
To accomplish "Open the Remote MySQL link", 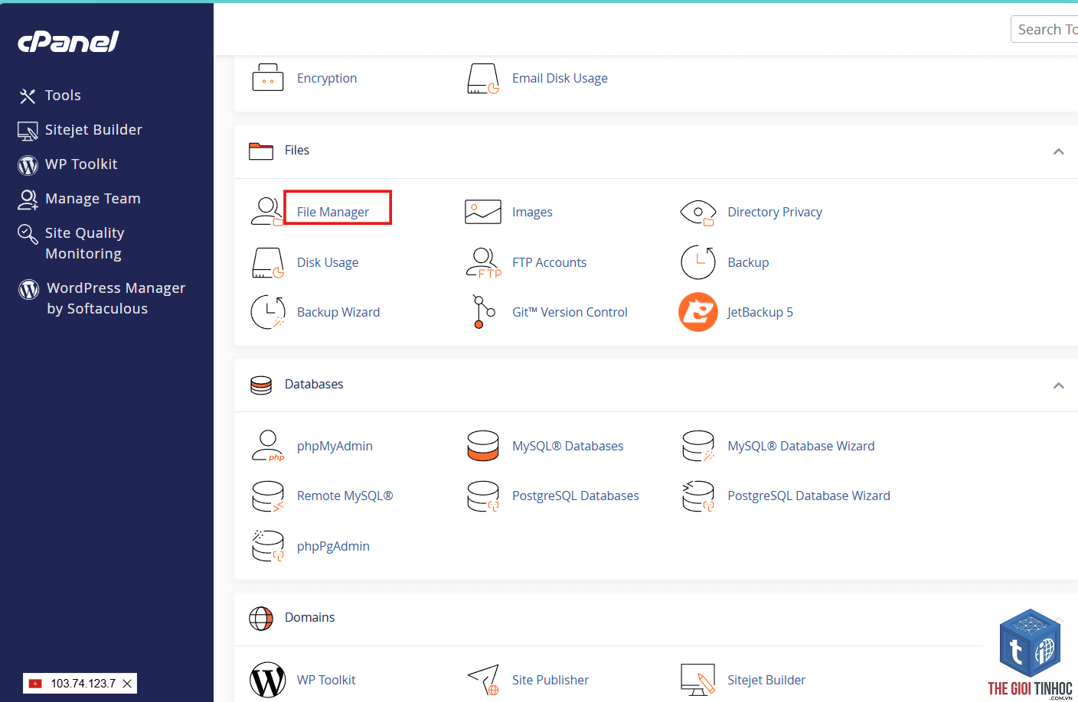I will point(345,496).
